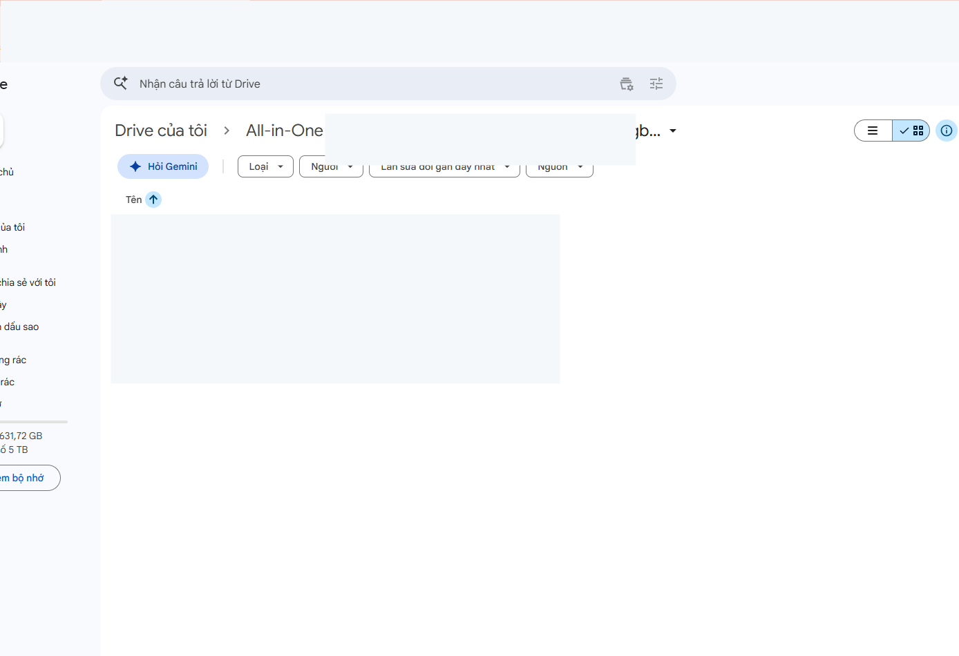Go to 'Drive của tôi' breadcrumb
This screenshot has height=656, width=959.
161,131
